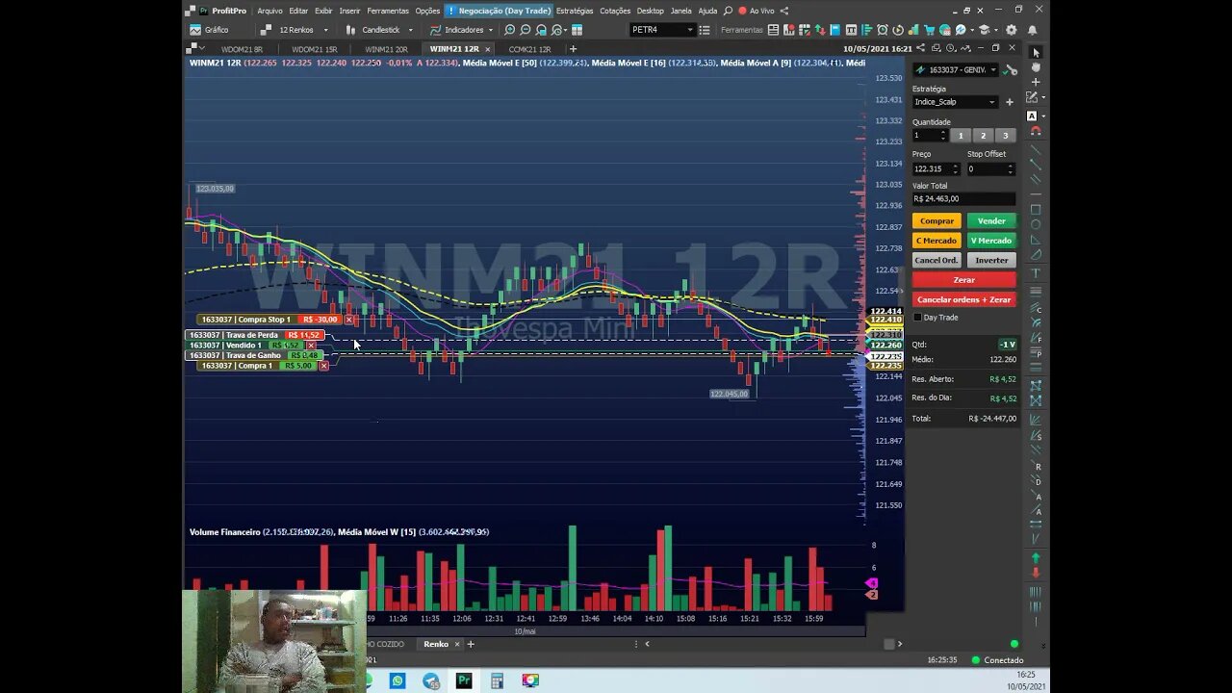Viewport: 1232px width, 693px height.
Task: Open the Ferramentas menu
Action: tap(388, 11)
